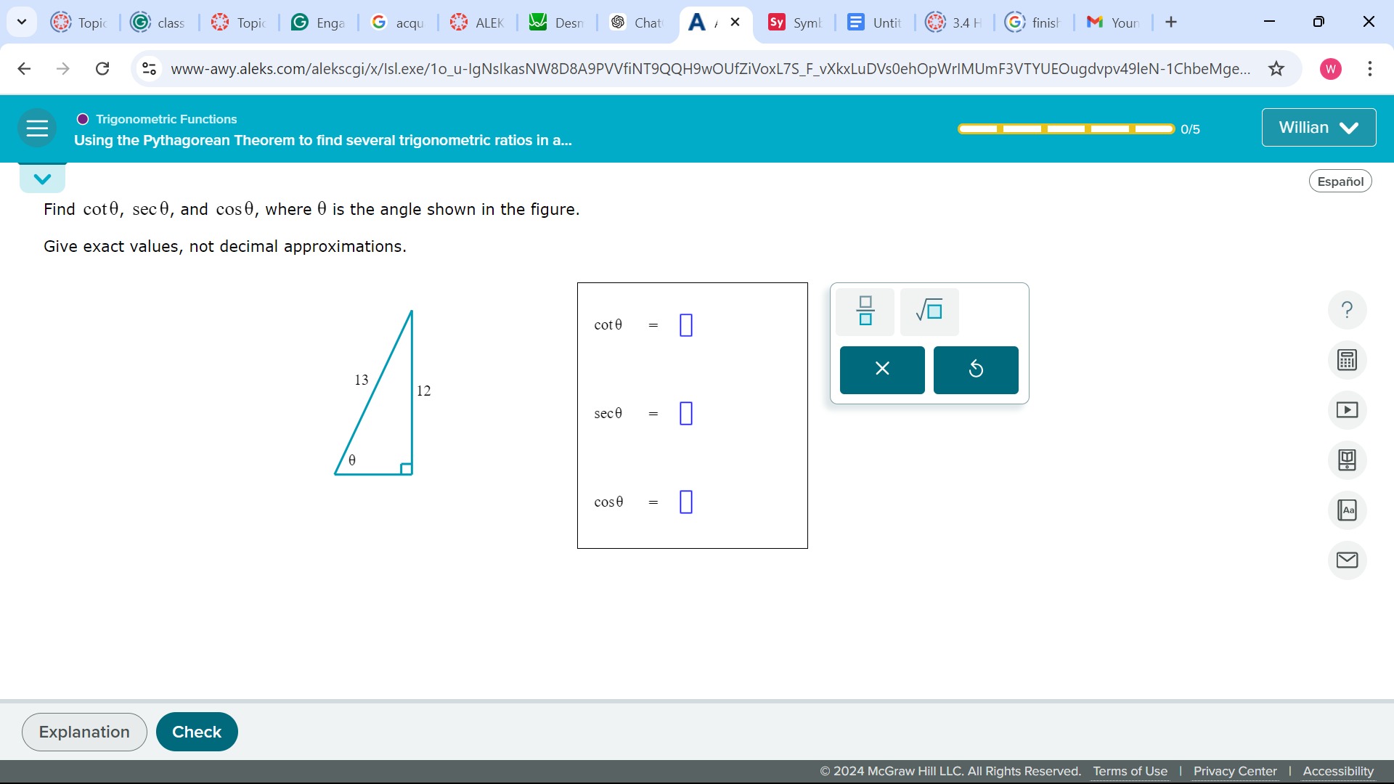1394x784 pixels.
Task: Open the Accessibility link
Action: (x=1338, y=771)
